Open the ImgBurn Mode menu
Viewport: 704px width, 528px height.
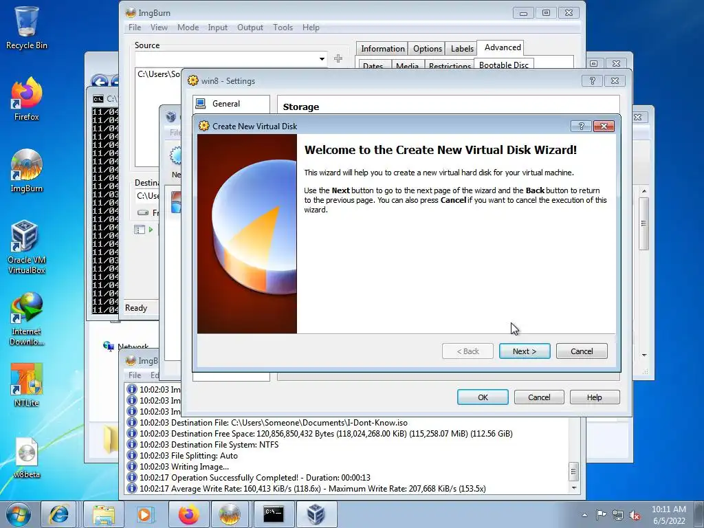[x=188, y=27]
